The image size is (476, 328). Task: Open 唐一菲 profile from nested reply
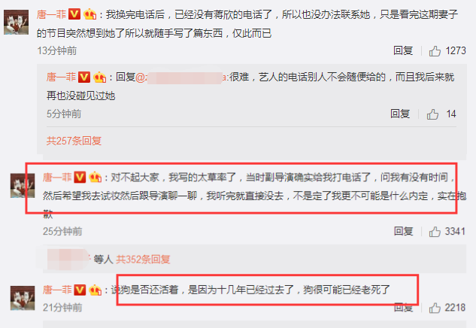click(61, 77)
